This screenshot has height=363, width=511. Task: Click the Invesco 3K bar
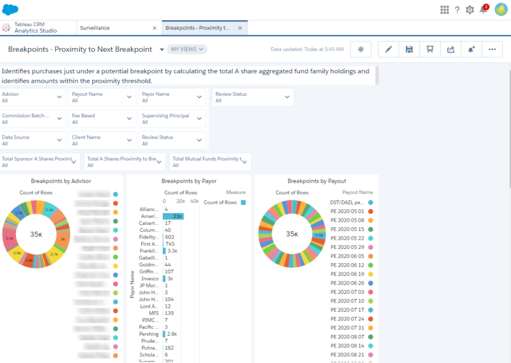[164, 278]
